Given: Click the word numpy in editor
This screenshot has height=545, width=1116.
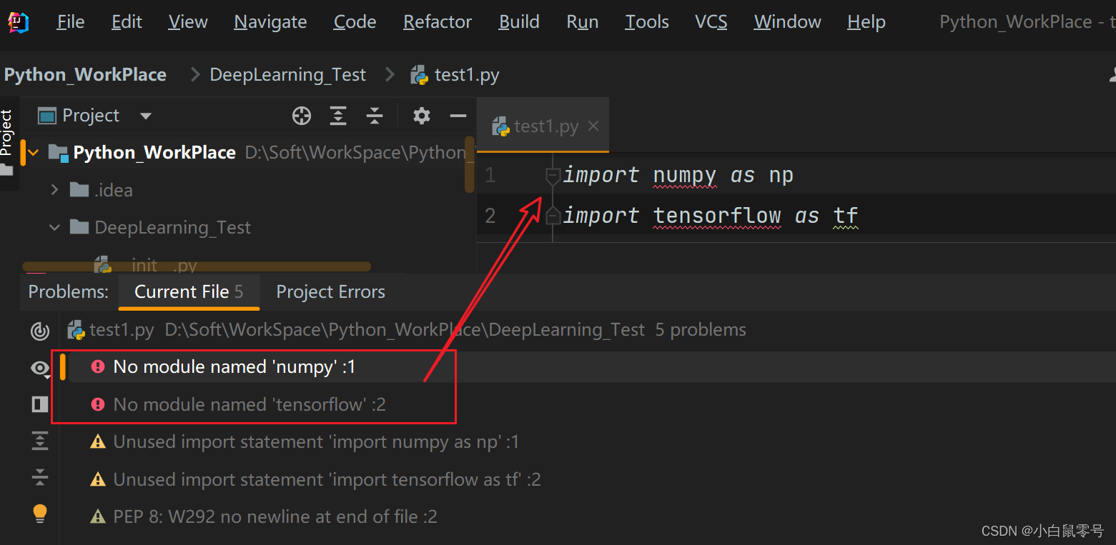Looking at the screenshot, I should tap(685, 175).
